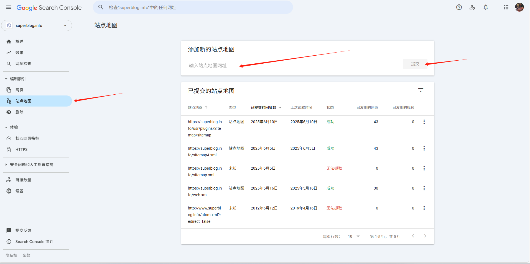The image size is (530, 264).
Task: Sort by 类型 column header
Action: tap(232, 107)
